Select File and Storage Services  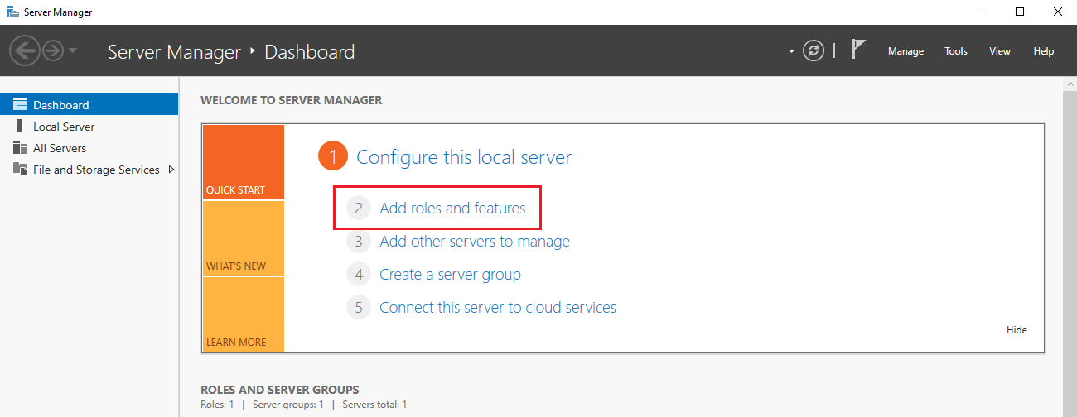(x=96, y=170)
